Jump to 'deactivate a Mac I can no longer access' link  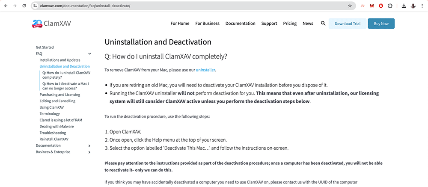65,86
